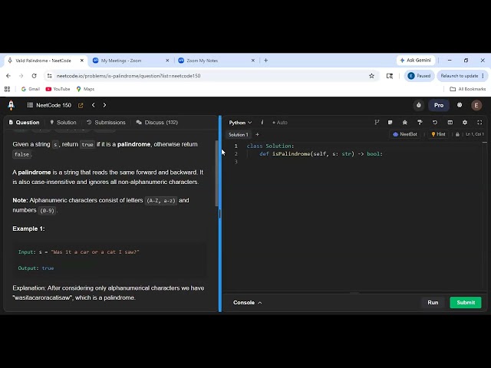
Task: Click the language info icon
Action: pos(262,123)
